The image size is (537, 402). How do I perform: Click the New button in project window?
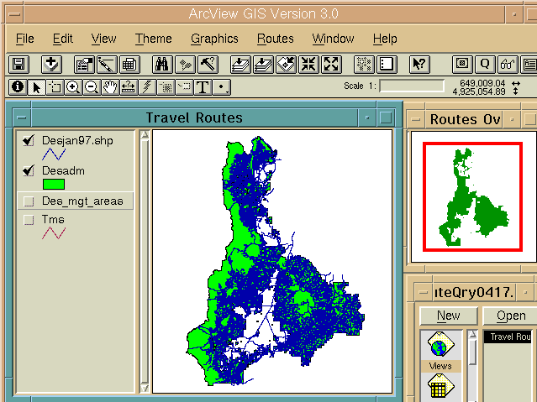pos(448,316)
